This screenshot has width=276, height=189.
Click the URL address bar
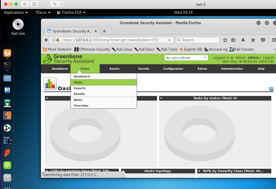pos(111,40)
